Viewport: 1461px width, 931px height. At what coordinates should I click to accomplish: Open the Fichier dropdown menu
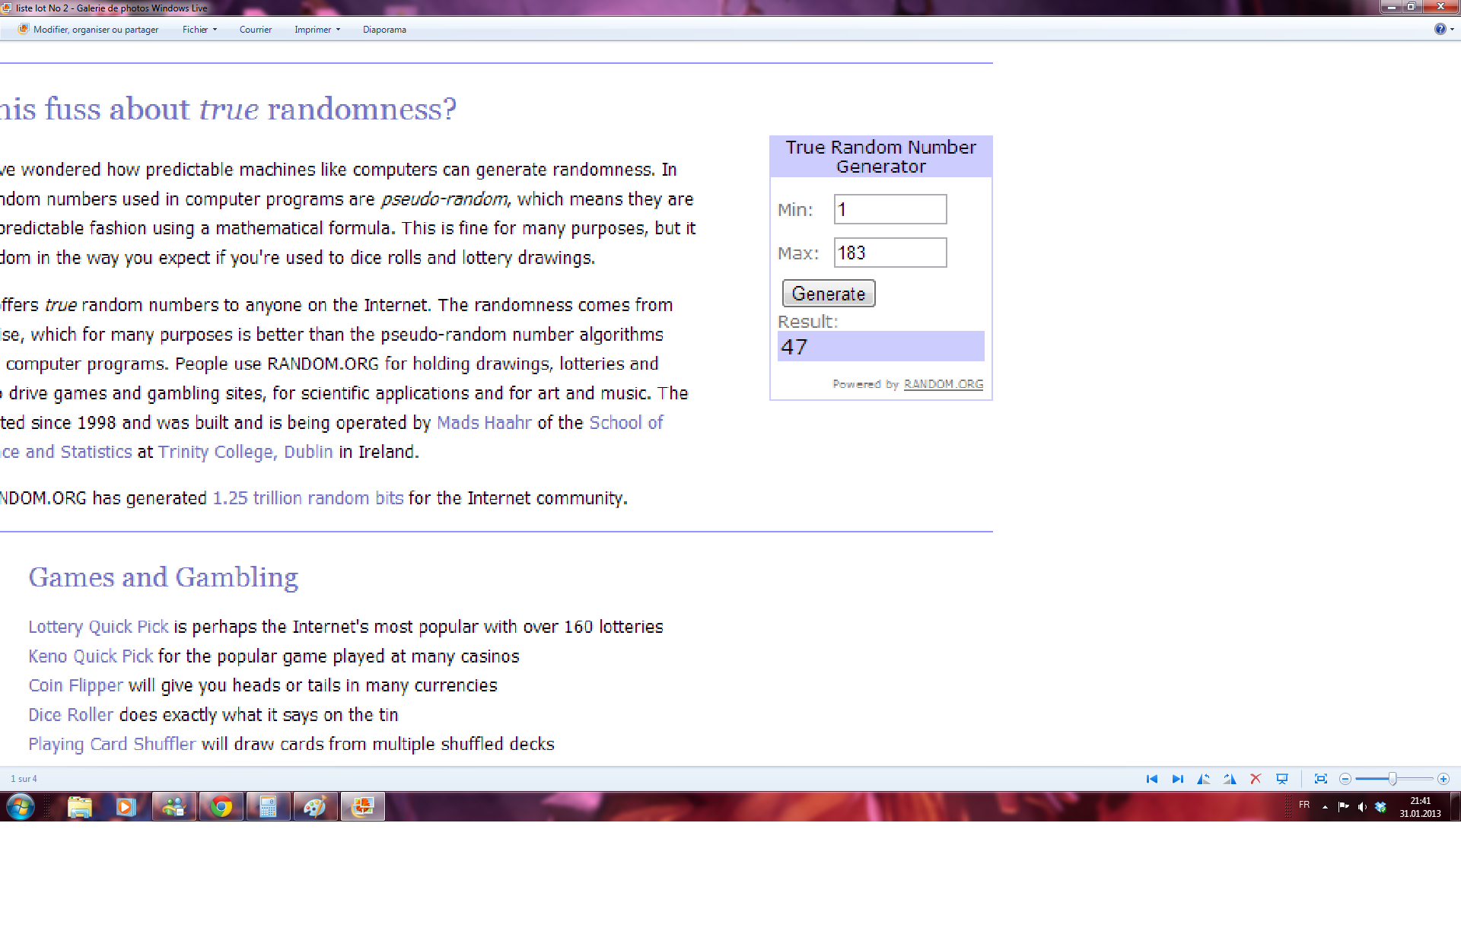click(x=199, y=30)
